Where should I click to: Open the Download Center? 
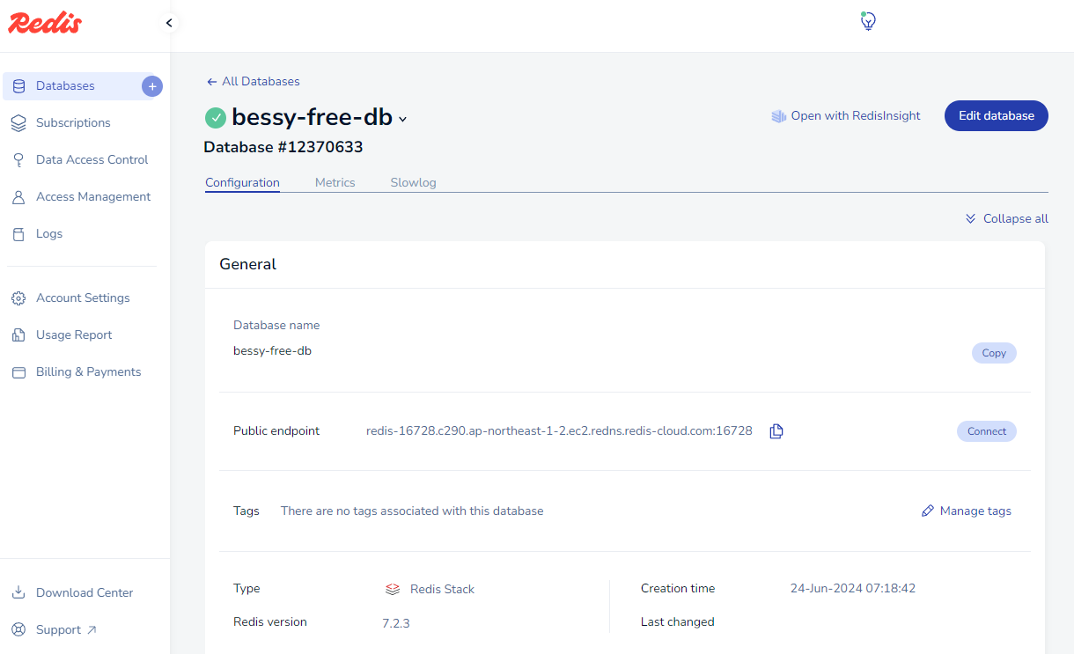tap(84, 592)
